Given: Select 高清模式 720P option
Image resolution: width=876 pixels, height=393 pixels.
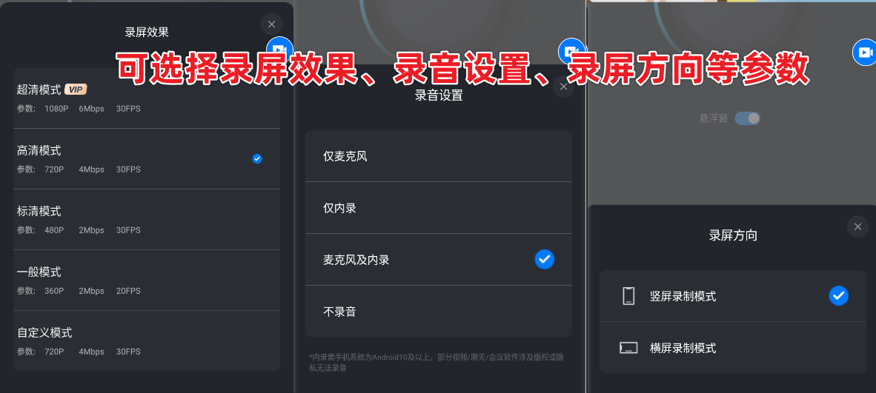Looking at the screenshot, I should coord(147,159).
